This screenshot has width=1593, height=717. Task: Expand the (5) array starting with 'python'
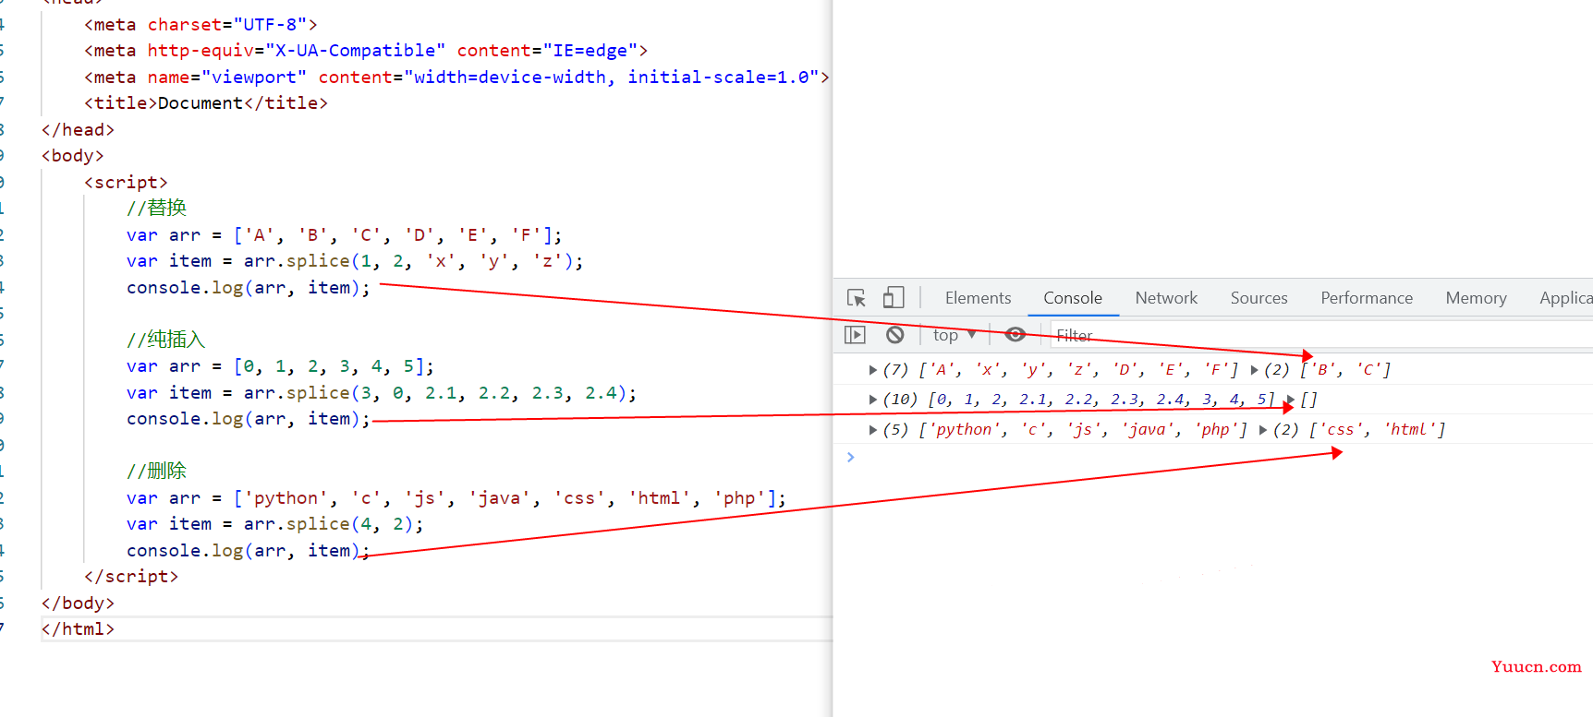pos(872,430)
